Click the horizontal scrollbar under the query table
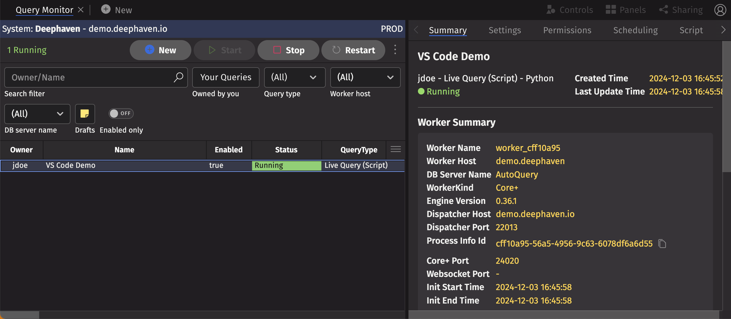This screenshot has width=731, height=319. pos(19,315)
